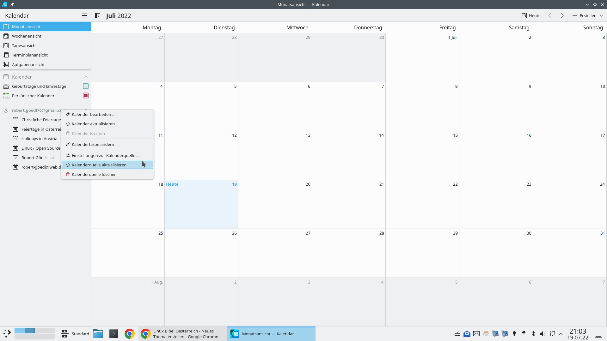The image size is (607, 341).
Task: Click the pin icon in the titlebar
Action: [12, 4]
